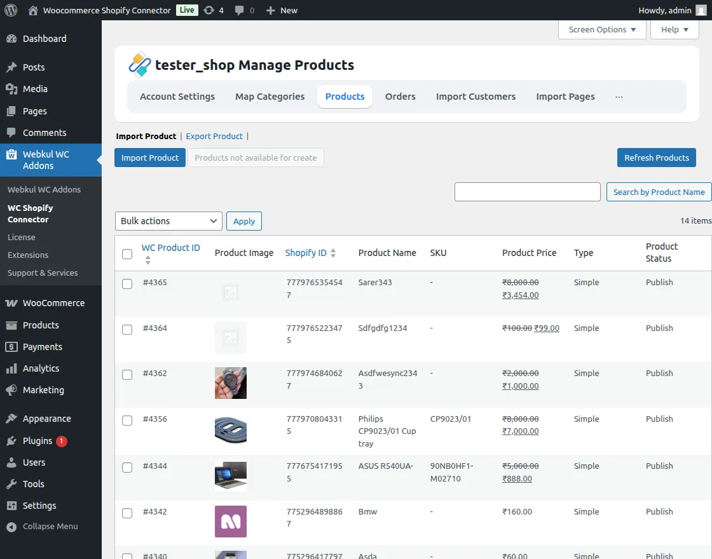Select the WooCommerce sidebar icon

pyautogui.click(x=11, y=303)
